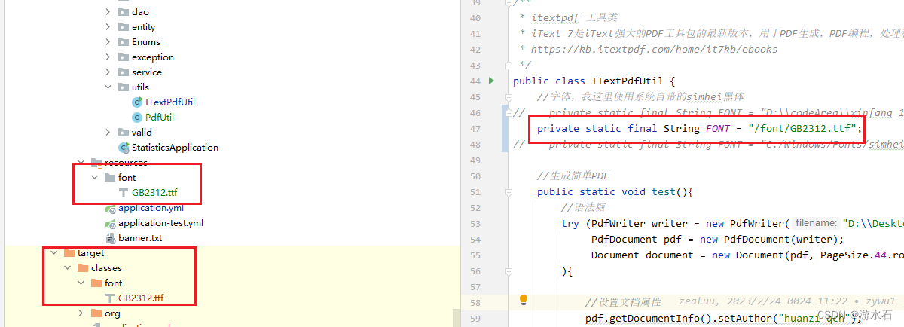Click the "public class ITextPdfUtil {" declaration
The width and height of the screenshot is (904, 327).
[594, 81]
